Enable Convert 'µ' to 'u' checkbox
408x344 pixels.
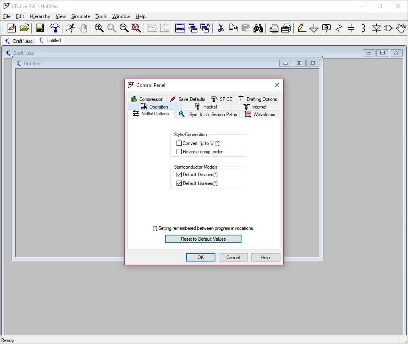(179, 143)
